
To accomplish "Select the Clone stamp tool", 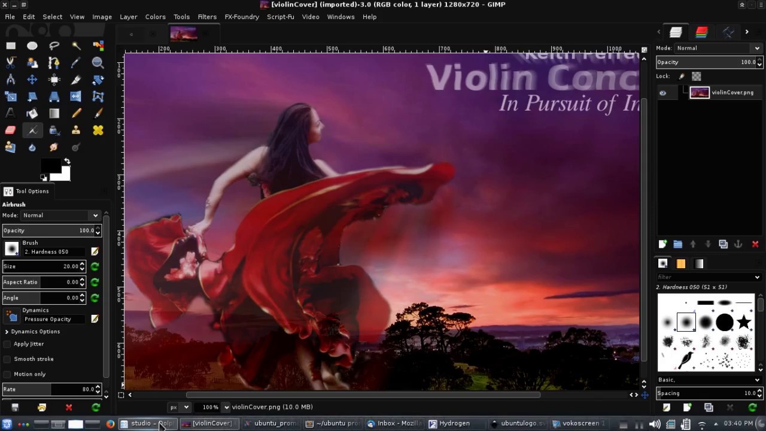I will [x=76, y=130].
